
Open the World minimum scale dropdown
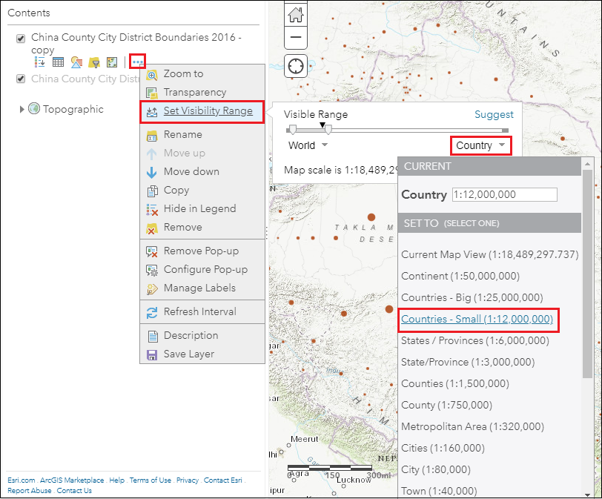[x=308, y=145]
